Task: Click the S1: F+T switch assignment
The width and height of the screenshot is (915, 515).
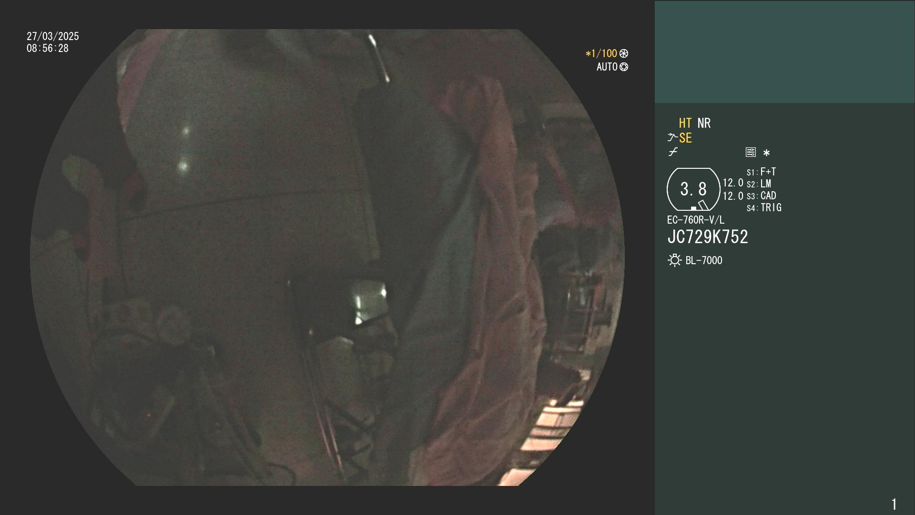Action: pos(762,172)
